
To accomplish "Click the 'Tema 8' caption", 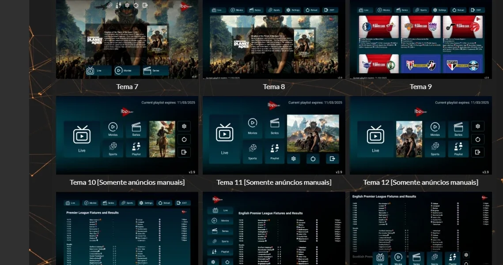I will click(x=274, y=86).
